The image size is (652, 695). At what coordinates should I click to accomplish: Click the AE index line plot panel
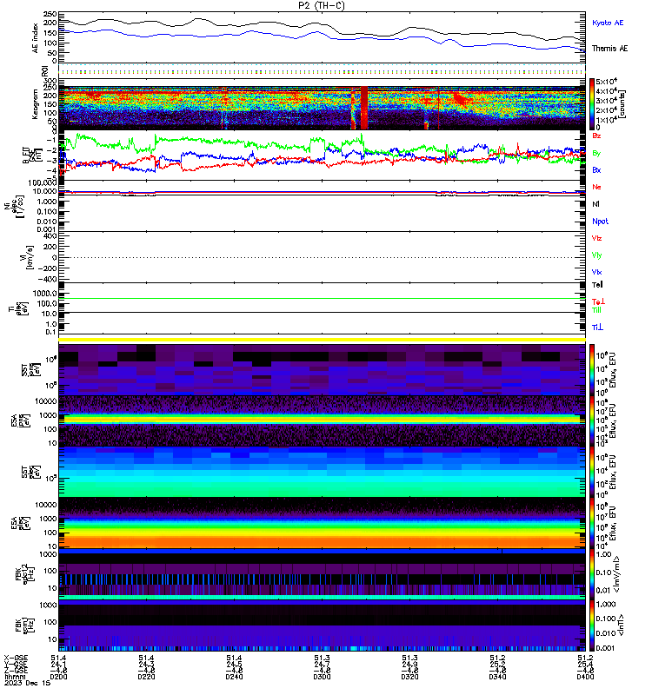coord(322,37)
